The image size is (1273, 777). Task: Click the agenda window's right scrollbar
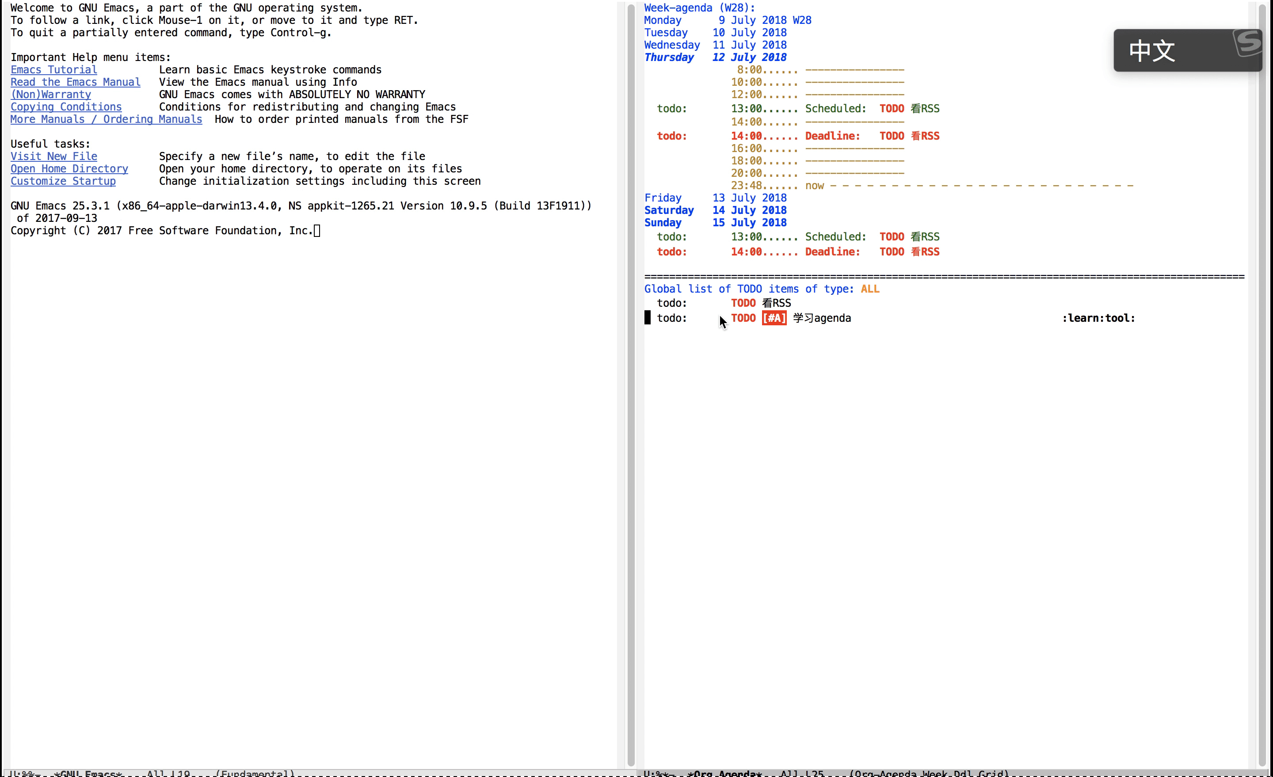point(1262,382)
